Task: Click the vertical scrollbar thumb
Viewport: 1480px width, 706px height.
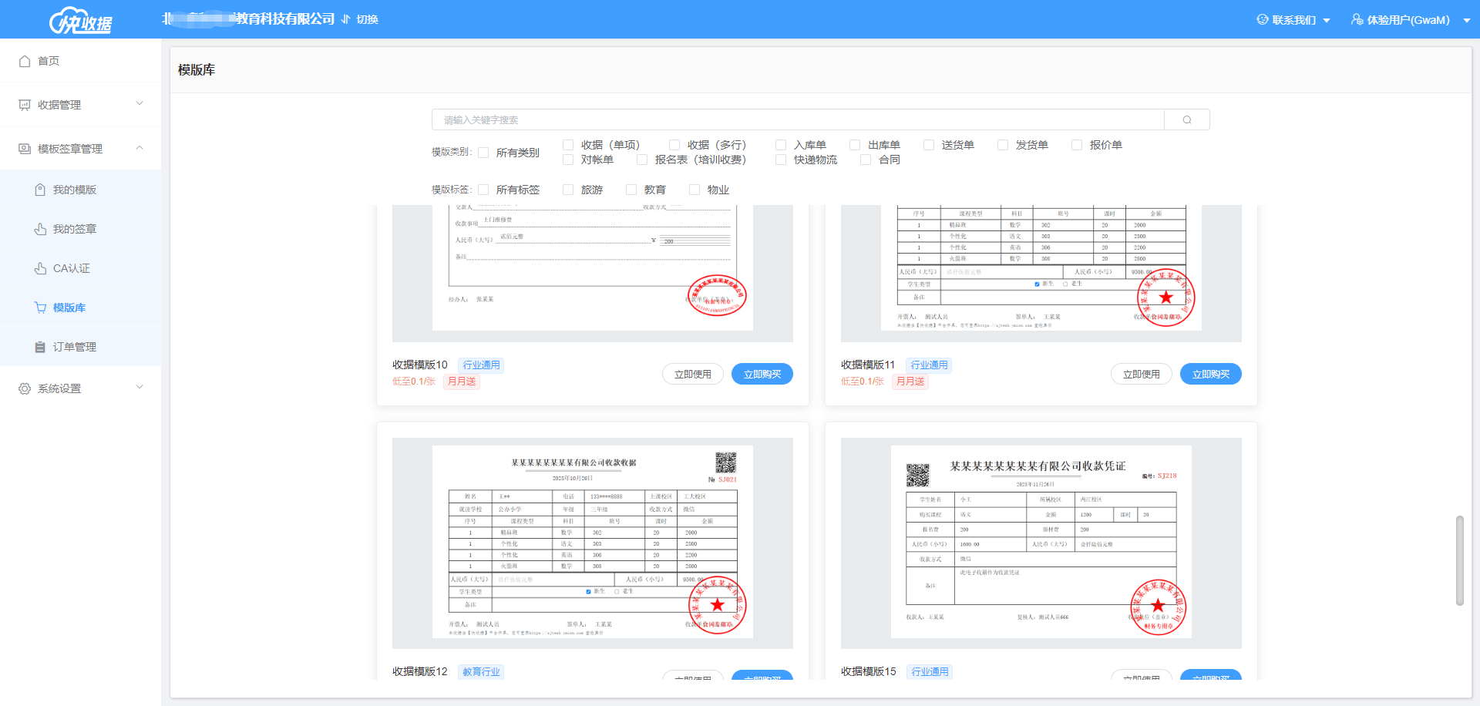Action: click(x=1459, y=560)
